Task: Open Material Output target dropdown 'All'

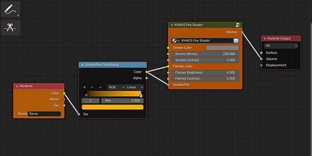Action: coord(281,46)
